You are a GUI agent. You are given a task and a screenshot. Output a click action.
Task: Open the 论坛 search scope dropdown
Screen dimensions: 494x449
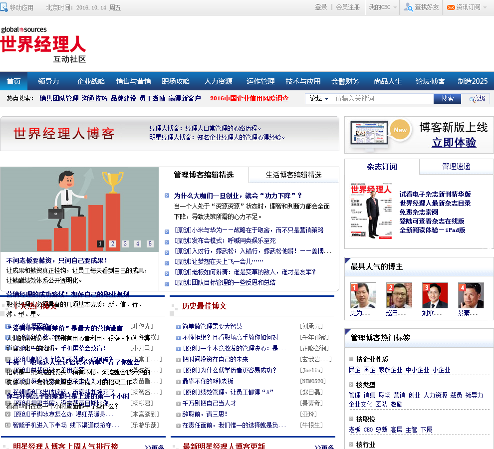pyautogui.click(x=319, y=99)
